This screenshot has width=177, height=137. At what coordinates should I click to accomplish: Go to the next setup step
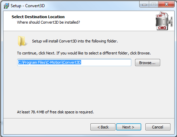click(129, 127)
